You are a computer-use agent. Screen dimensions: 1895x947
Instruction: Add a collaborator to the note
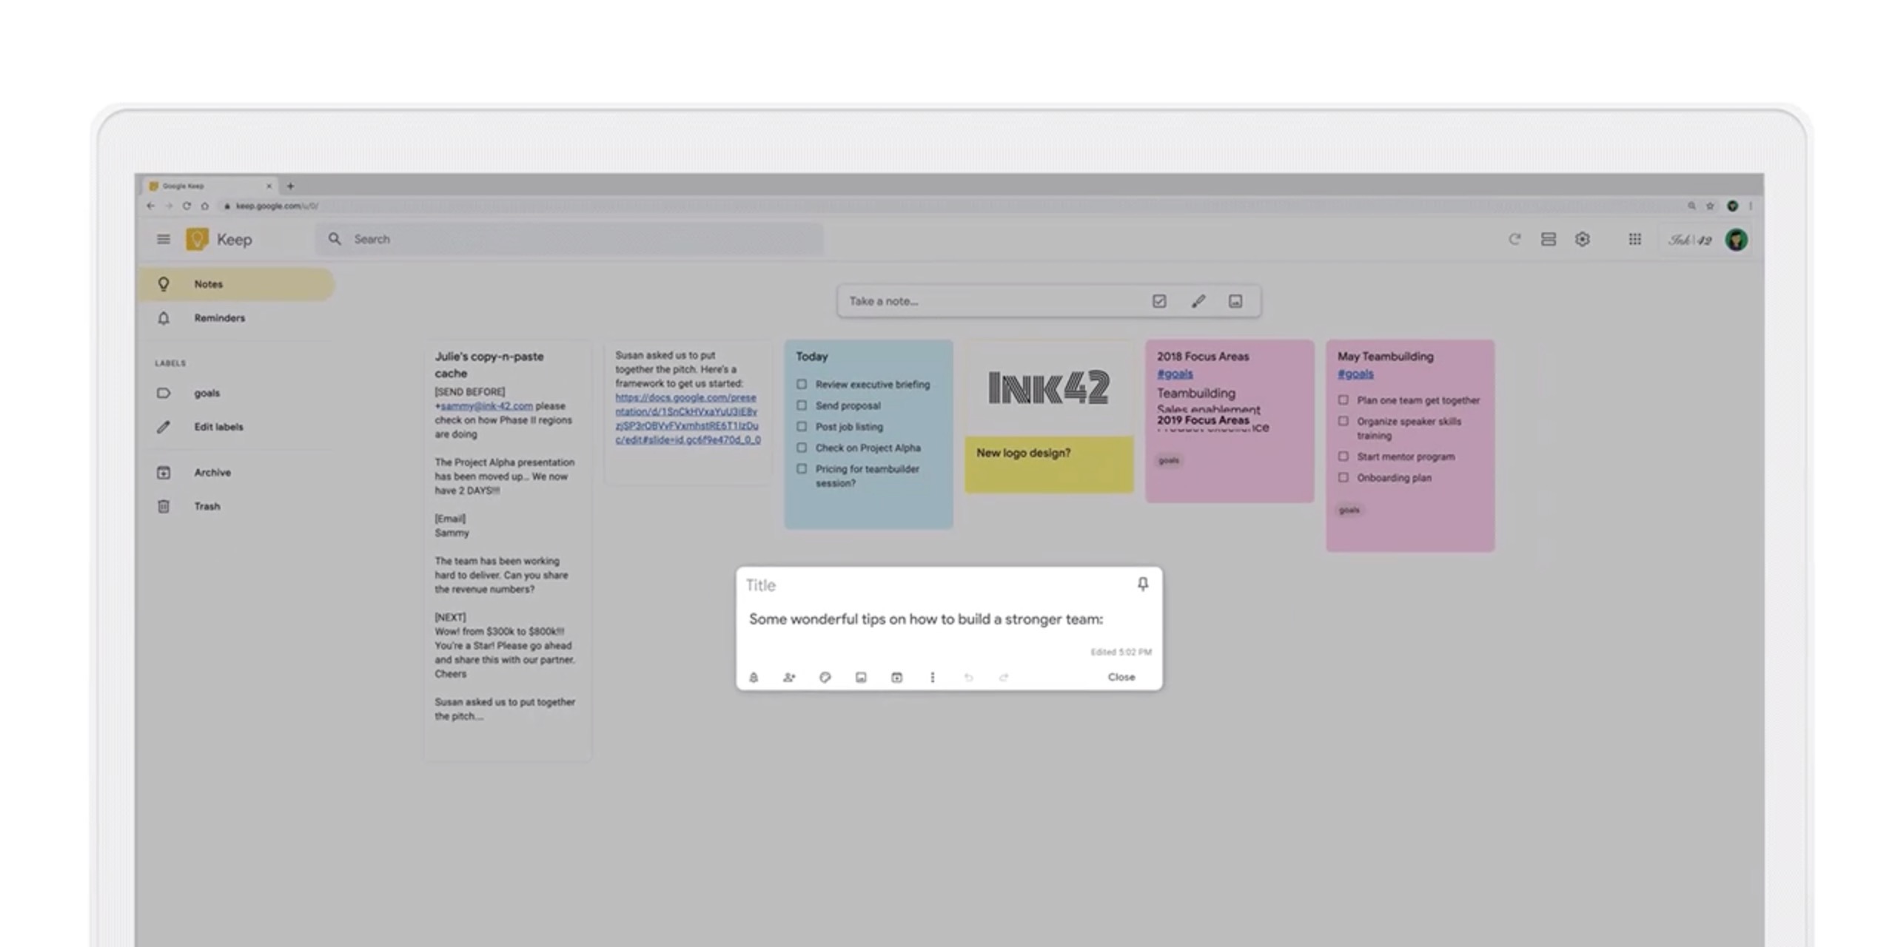[x=789, y=677]
